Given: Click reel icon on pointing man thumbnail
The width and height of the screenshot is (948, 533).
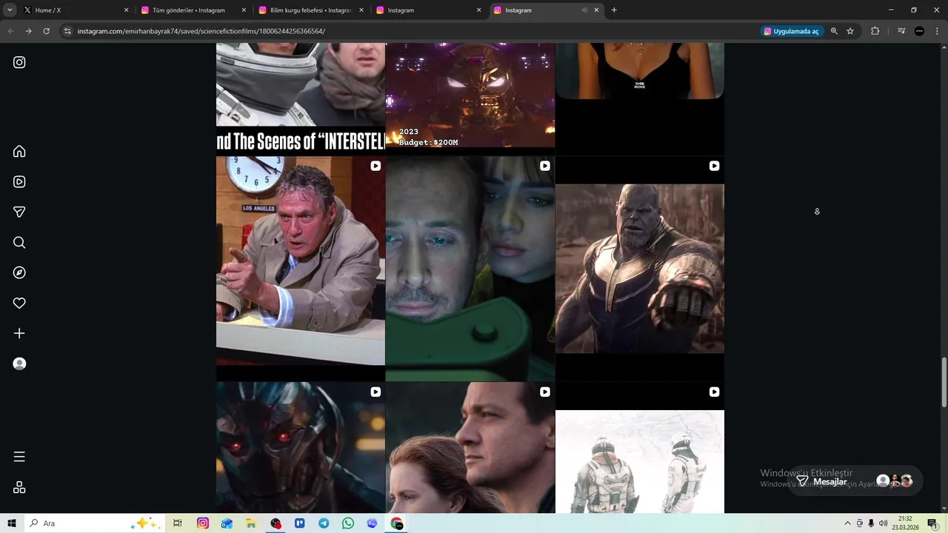Looking at the screenshot, I should (x=375, y=166).
